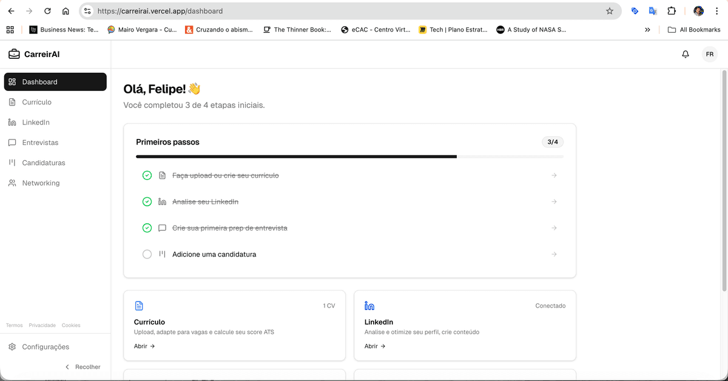Viewport: 728px width, 381px height.
Task: Open LinkedIn section via its sidebar icon
Action: tap(13, 122)
